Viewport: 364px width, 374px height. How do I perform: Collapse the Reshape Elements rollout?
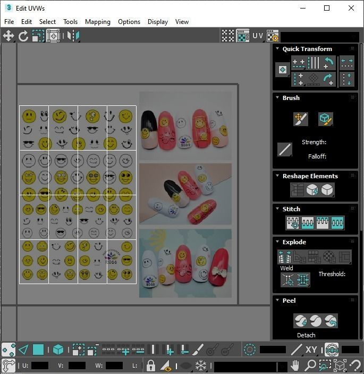tap(277, 176)
